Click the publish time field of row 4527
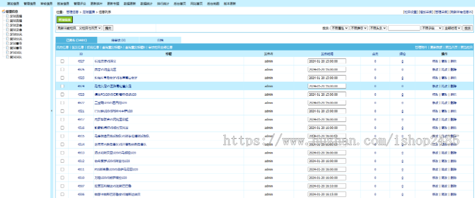This screenshot has width=475, height=198. (x=327, y=61)
